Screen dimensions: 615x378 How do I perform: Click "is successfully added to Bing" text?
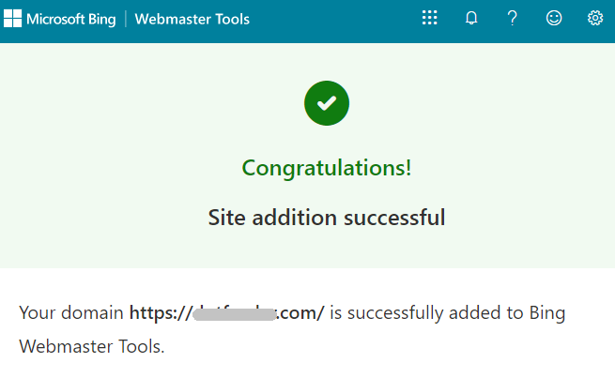[x=448, y=313]
